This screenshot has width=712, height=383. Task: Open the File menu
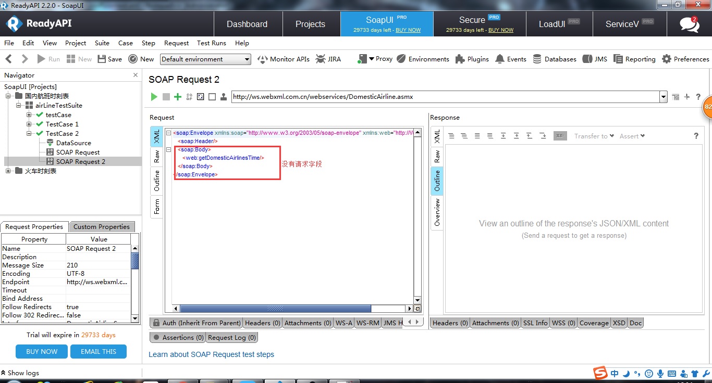[x=9, y=43]
